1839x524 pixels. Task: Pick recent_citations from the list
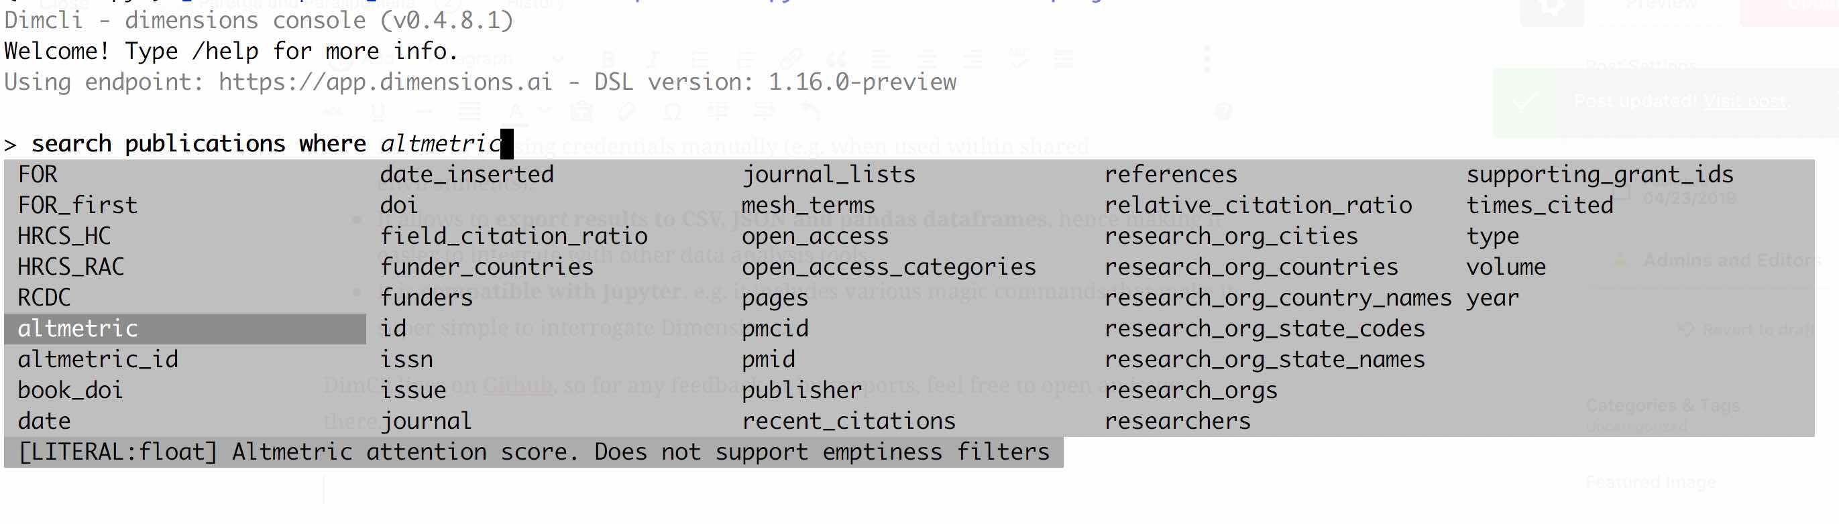click(848, 421)
